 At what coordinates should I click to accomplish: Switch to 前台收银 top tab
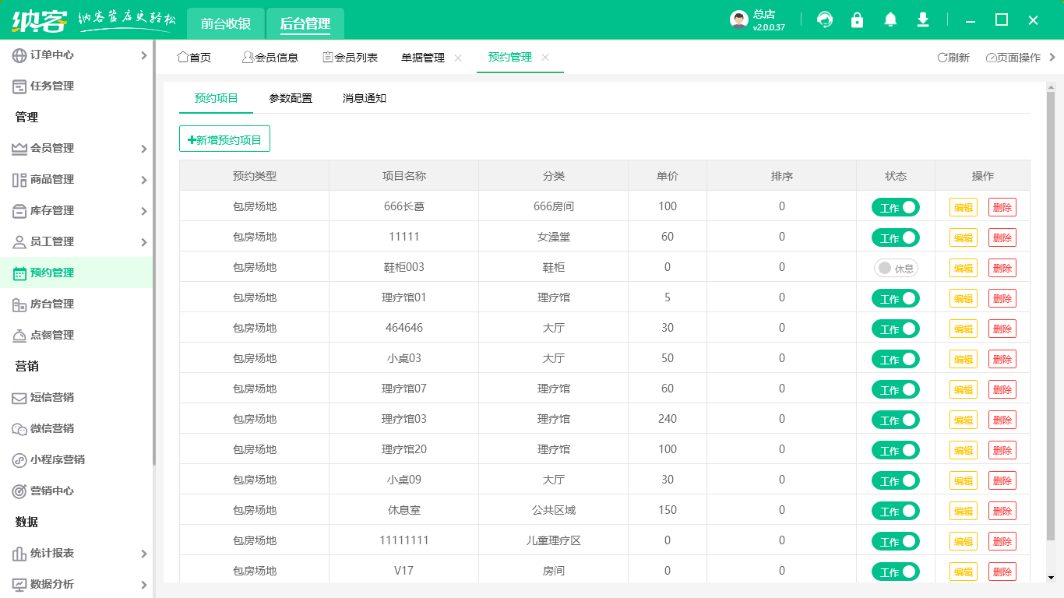coord(226,23)
